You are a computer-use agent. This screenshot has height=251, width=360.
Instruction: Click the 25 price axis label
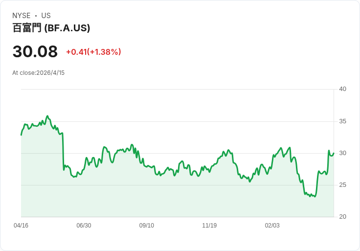pos(343,184)
